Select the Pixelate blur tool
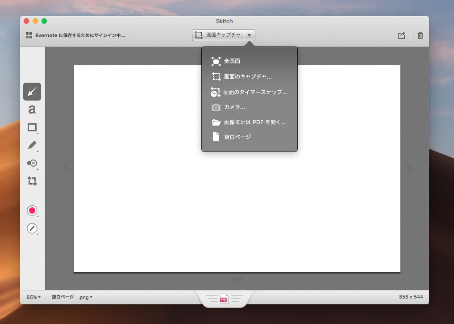 pos(32,163)
